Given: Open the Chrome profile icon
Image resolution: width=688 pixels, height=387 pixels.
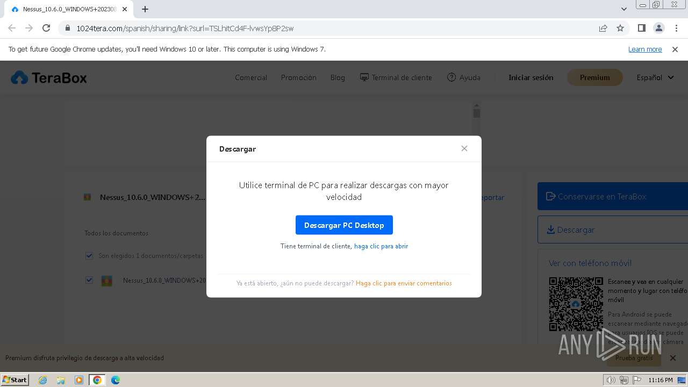Looking at the screenshot, I should pyautogui.click(x=659, y=28).
